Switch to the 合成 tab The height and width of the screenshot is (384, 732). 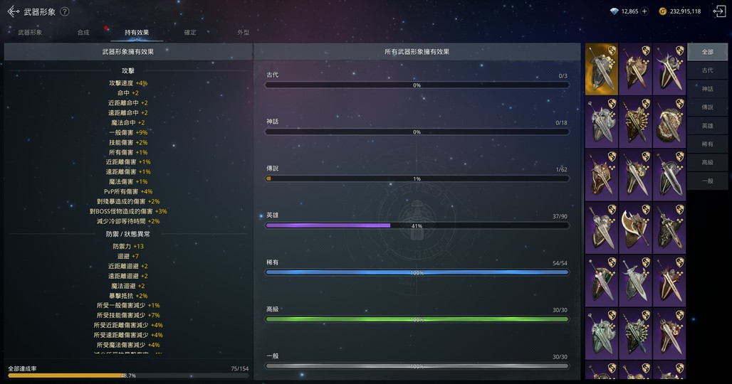coord(83,33)
